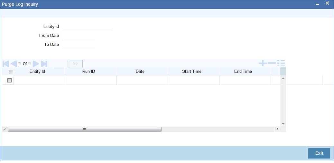Image resolution: width=334 pixels, height=163 pixels.
Task: Minimize the Purge Log Inquiry window
Action: tap(317, 4)
